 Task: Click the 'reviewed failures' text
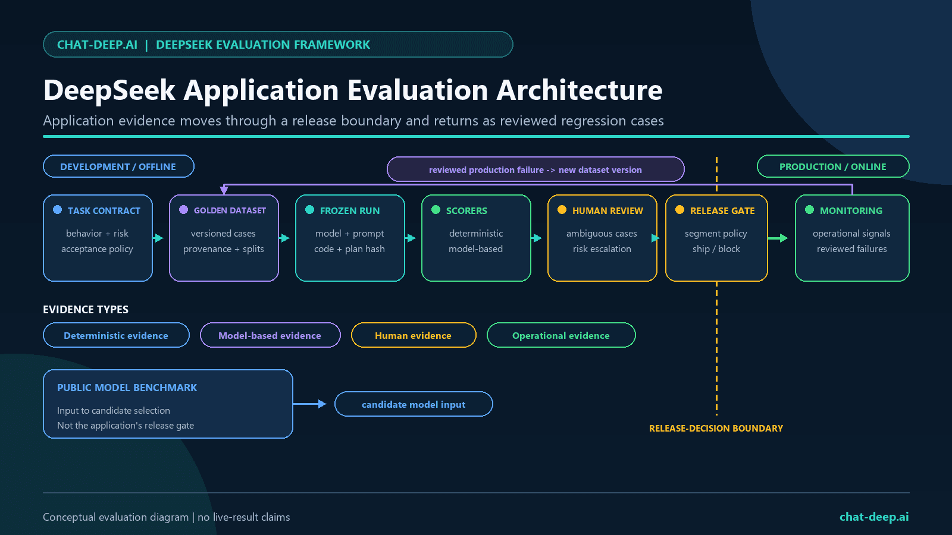point(851,249)
